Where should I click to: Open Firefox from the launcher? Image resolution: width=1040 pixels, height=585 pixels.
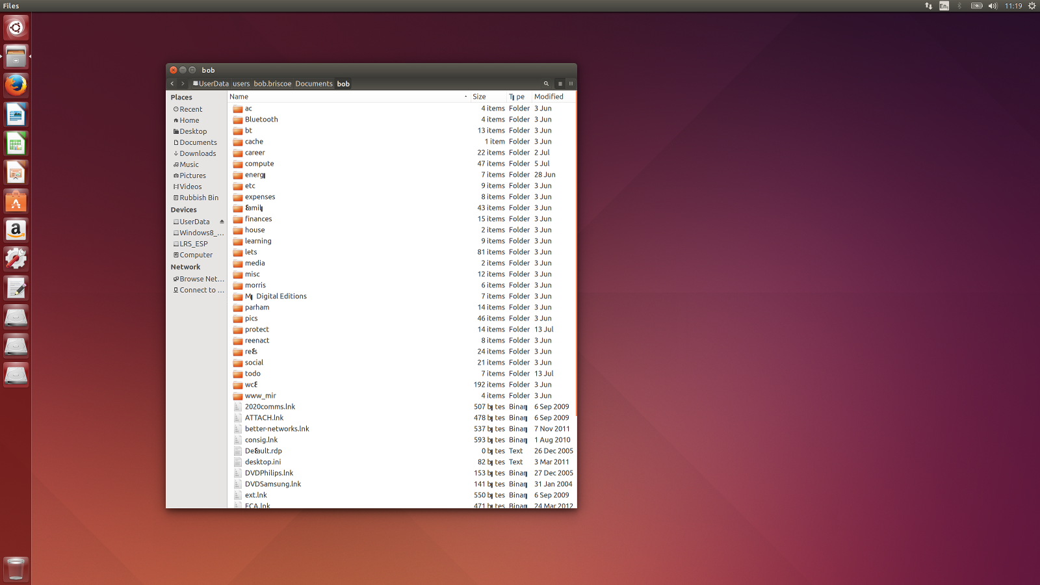[16, 86]
